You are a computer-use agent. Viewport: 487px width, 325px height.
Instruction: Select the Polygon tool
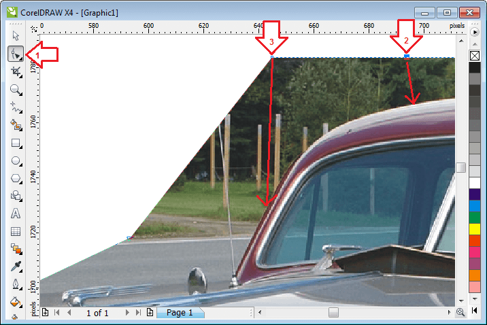(x=16, y=178)
